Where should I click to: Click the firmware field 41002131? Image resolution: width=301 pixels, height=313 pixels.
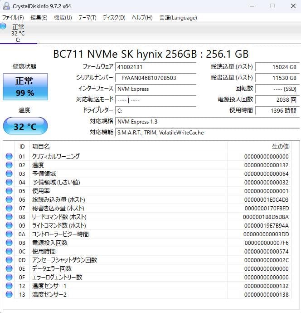156,67
